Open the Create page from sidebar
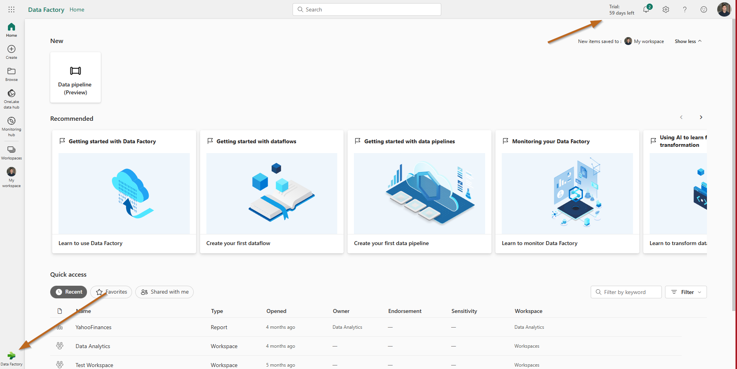Image resolution: width=737 pixels, height=369 pixels. click(11, 52)
